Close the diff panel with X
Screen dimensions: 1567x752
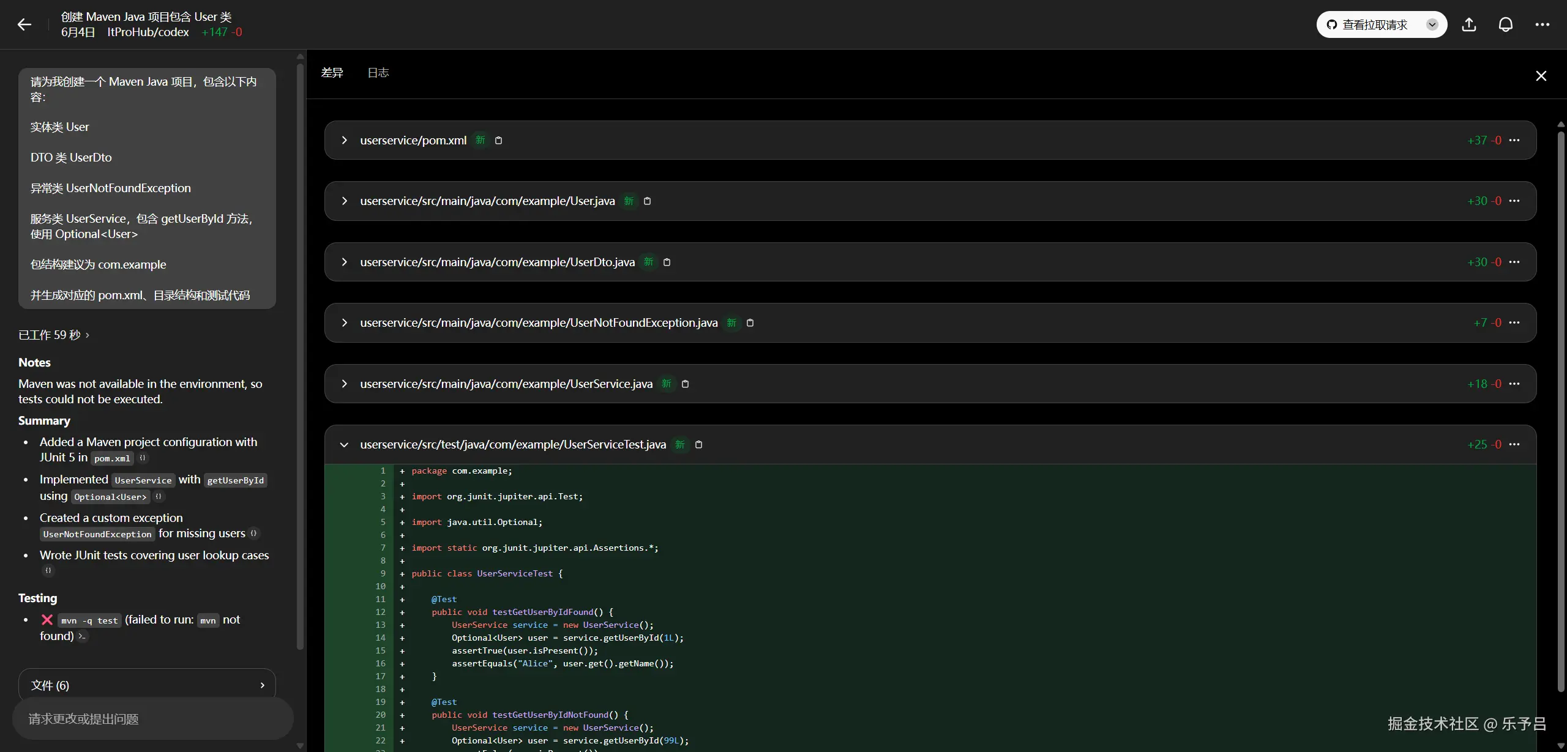pyautogui.click(x=1541, y=76)
